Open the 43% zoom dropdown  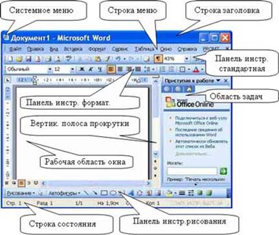(x=187, y=59)
